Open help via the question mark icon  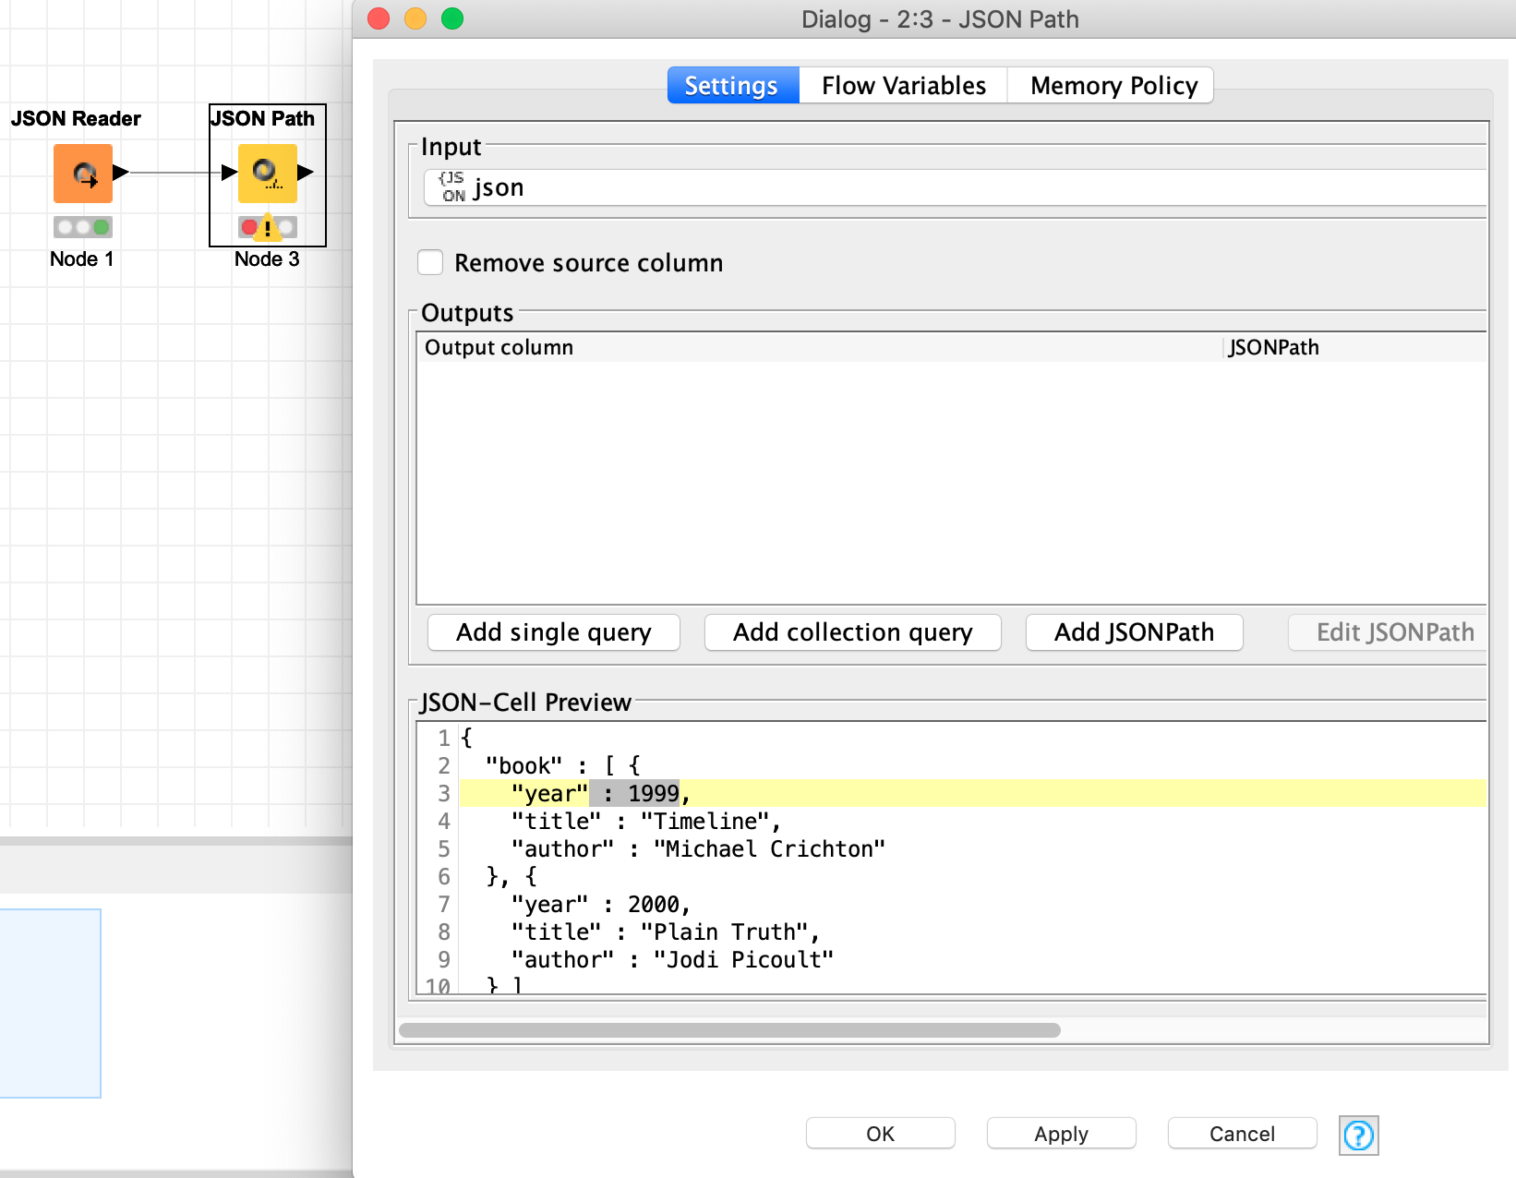point(1359,1135)
